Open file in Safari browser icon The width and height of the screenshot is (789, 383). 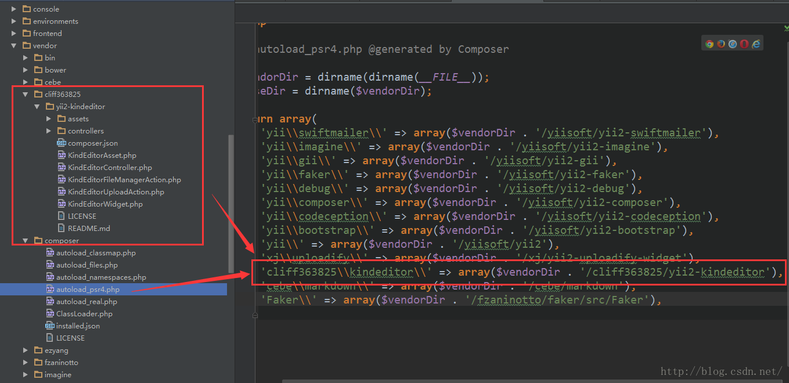(x=733, y=44)
